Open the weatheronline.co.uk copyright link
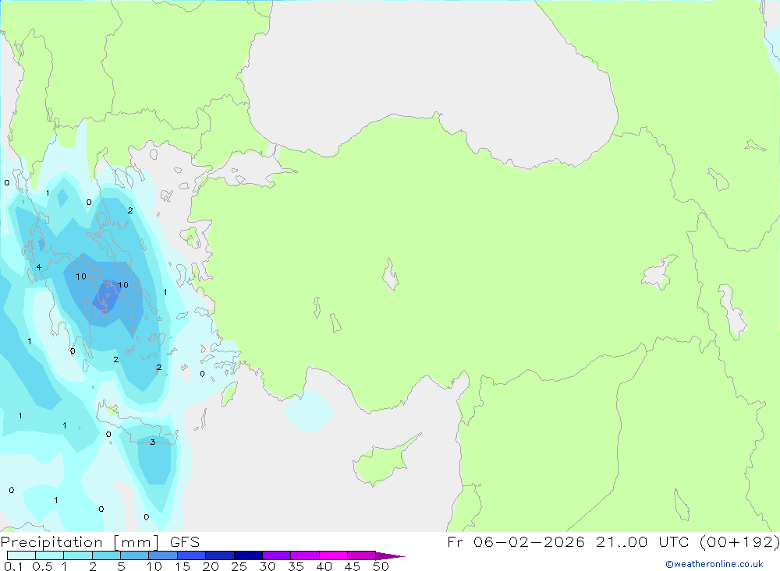The width and height of the screenshot is (780, 571). point(714,564)
